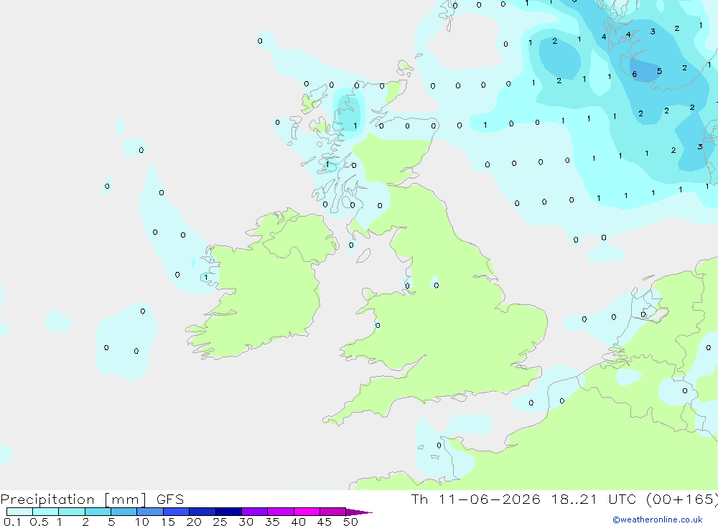The image size is (718, 526).
Task: Click the '5' precipitation value on map
Action: (659, 71)
